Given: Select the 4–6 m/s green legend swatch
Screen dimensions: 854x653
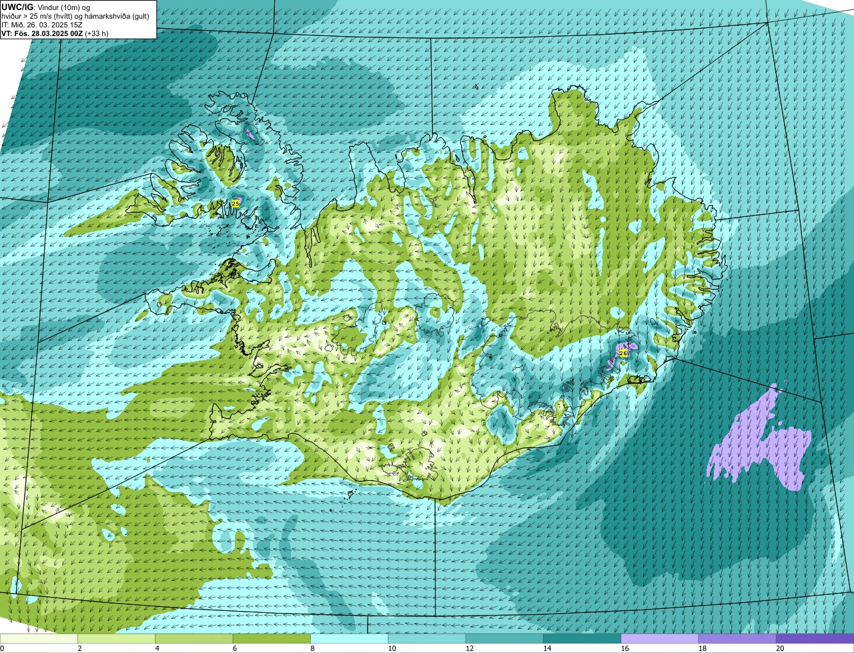Looking at the screenshot, I should click(194, 638).
